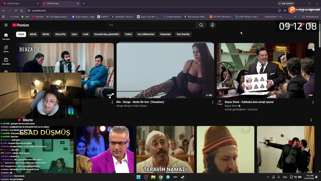Click the search magnifier button

(201, 25)
